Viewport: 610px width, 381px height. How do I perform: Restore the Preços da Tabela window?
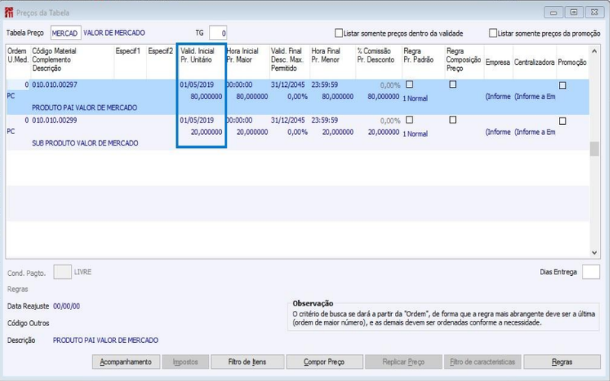pos(573,12)
